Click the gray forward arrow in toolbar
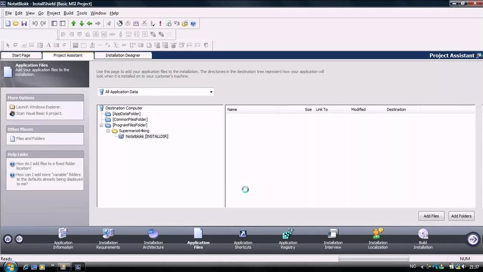Viewport: 483px width, 272px height. 98,23
